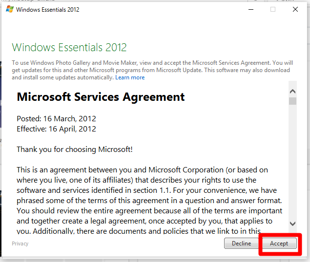Open the Privacy link
This screenshot has width=310, height=262.
click(x=20, y=243)
